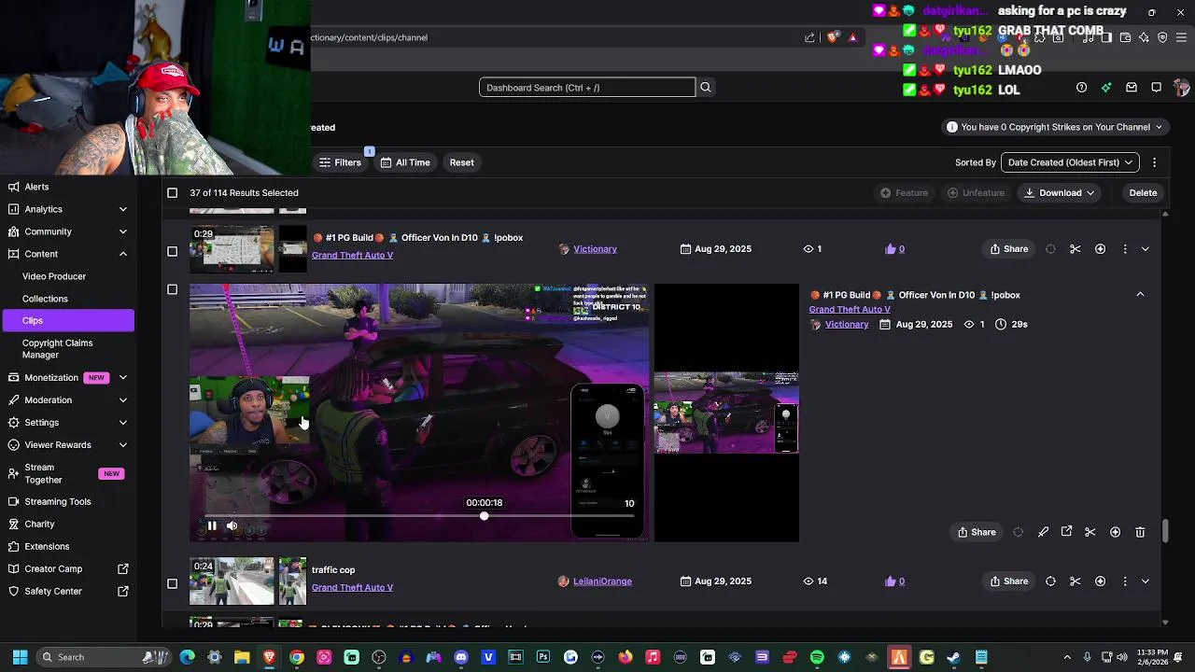Viewport: 1195px width, 672px height.
Task: Open expanded clip in new window icon
Action: pyautogui.click(x=1066, y=532)
